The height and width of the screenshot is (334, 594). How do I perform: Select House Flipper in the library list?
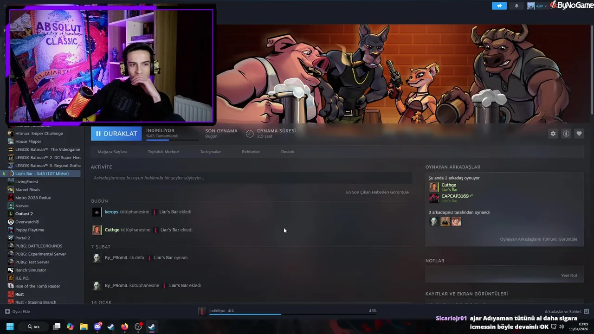point(28,141)
